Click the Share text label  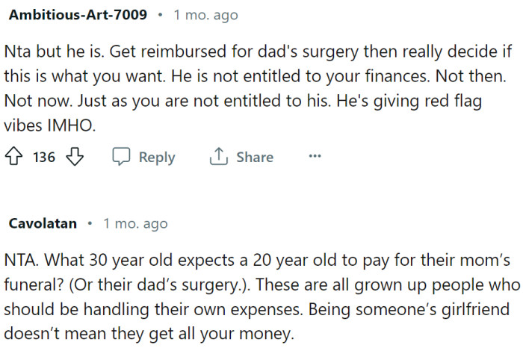tap(255, 158)
